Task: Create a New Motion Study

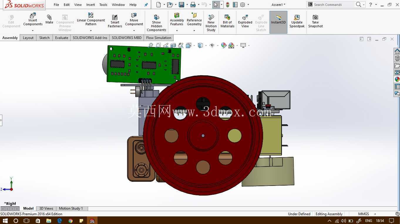Action: tap(211, 23)
